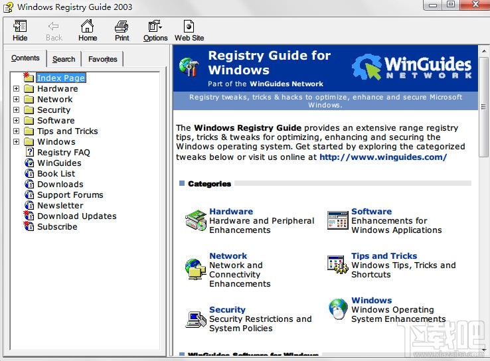This screenshot has height=361, width=490.
Task: Open the Software category link
Action: pyautogui.click(x=371, y=212)
